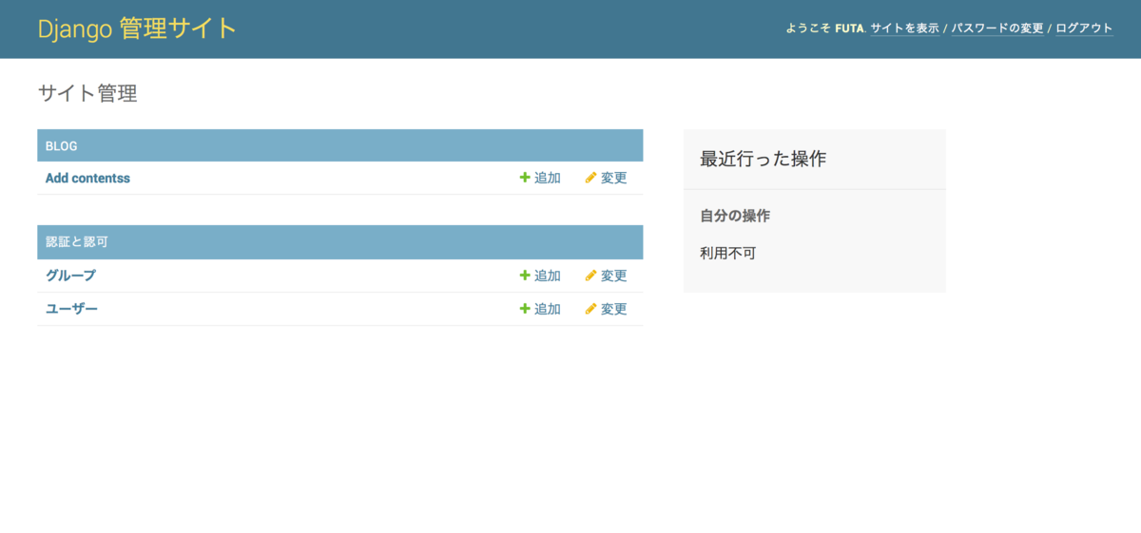Click the green plus icon in ユーザー row

pyautogui.click(x=525, y=309)
